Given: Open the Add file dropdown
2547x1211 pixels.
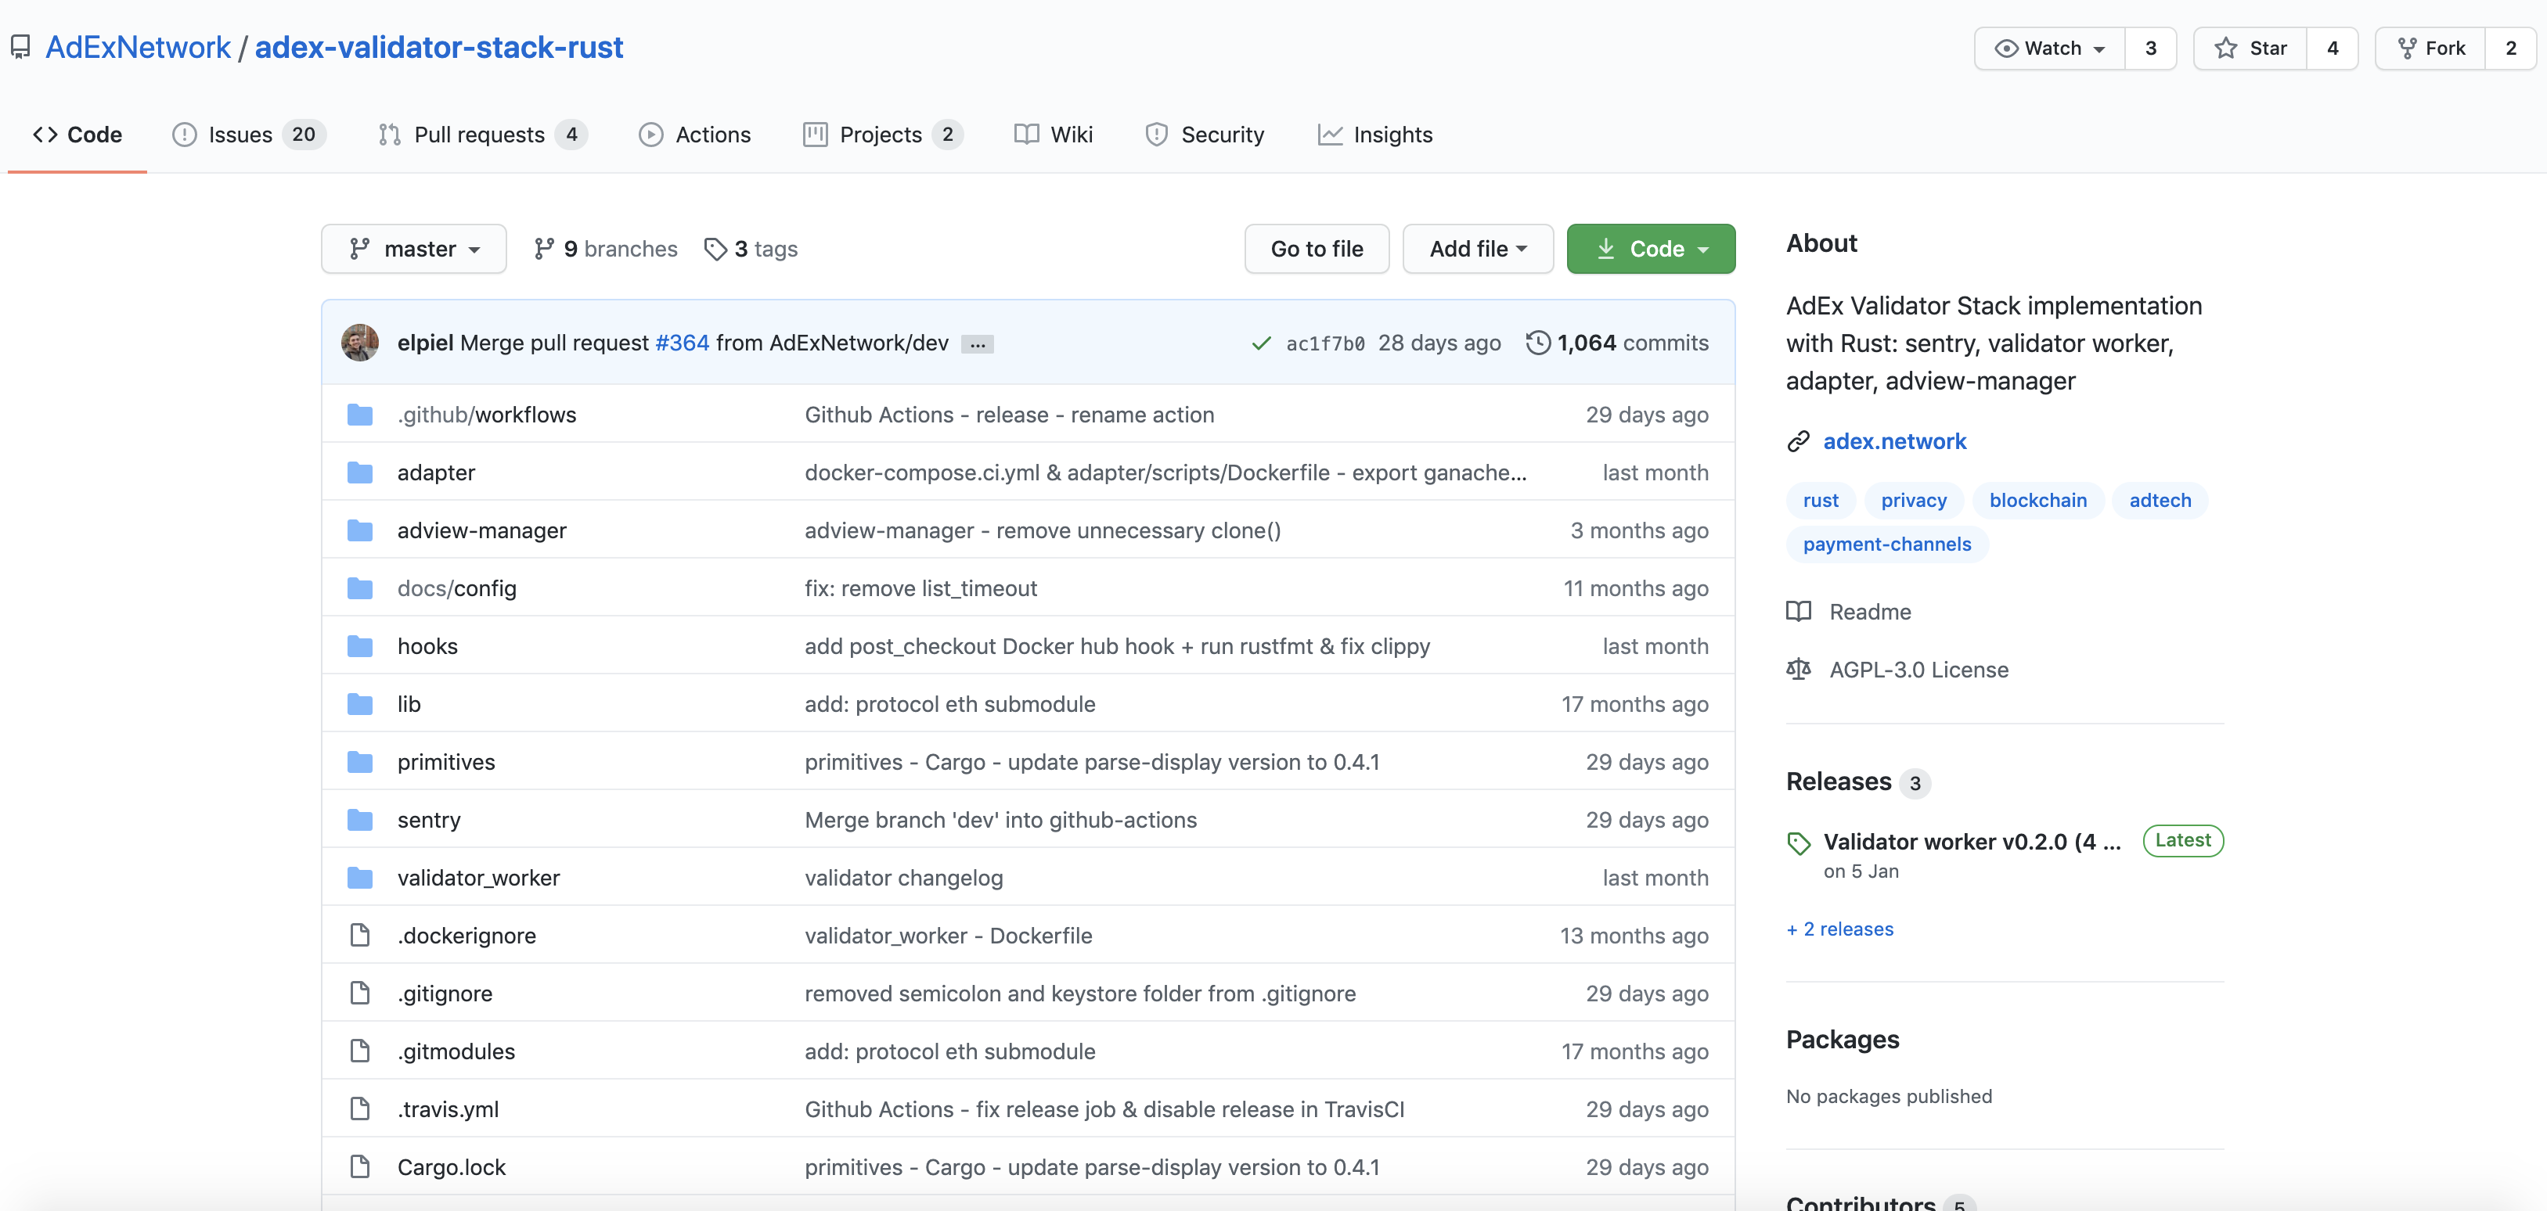Looking at the screenshot, I should [1477, 248].
